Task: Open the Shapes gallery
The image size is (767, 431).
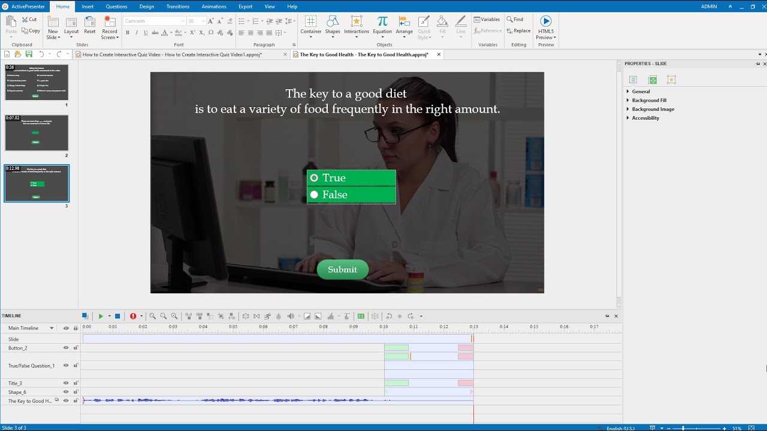Action: (x=333, y=27)
